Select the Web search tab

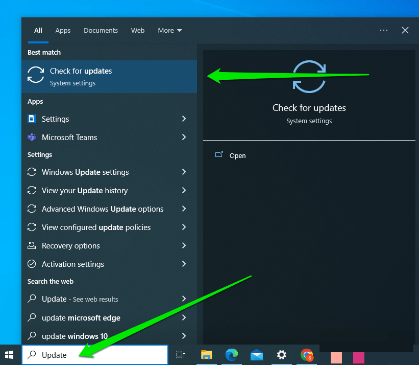(x=138, y=31)
